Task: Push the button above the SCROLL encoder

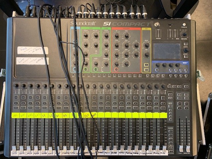Action: click(x=186, y=44)
